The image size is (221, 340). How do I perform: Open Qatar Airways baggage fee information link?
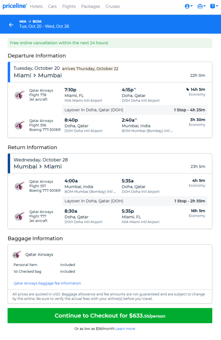pyautogui.click(x=47, y=283)
